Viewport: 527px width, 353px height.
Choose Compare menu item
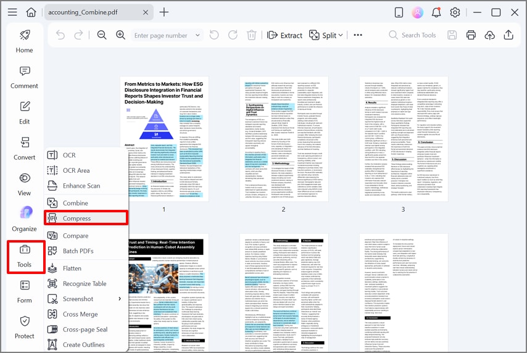click(87, 236)
